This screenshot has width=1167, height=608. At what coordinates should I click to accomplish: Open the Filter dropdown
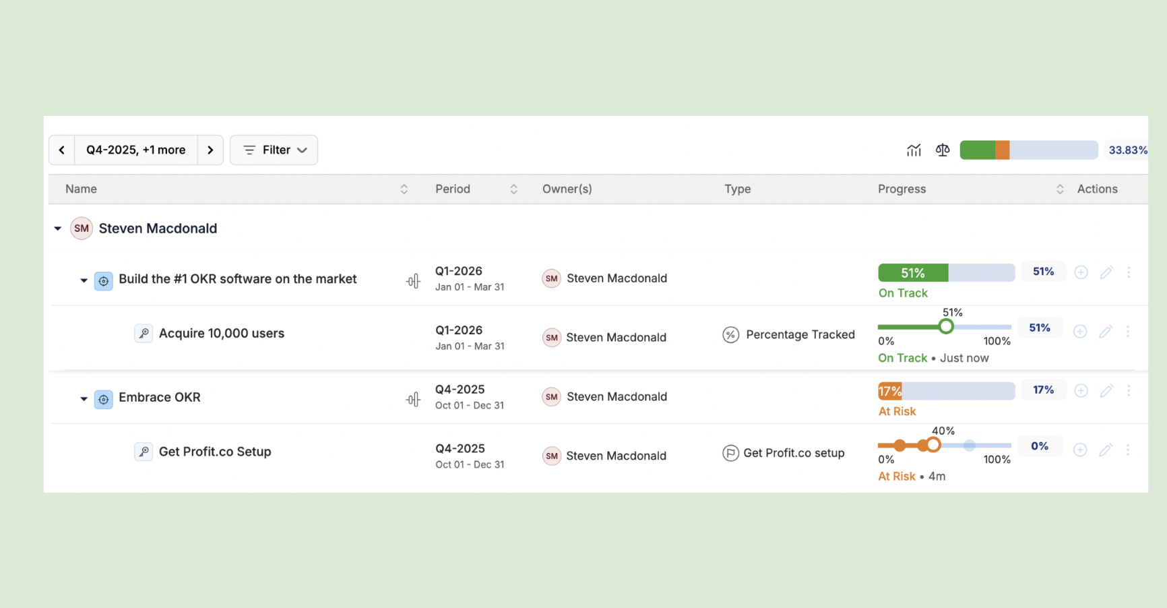pos(274,150)
